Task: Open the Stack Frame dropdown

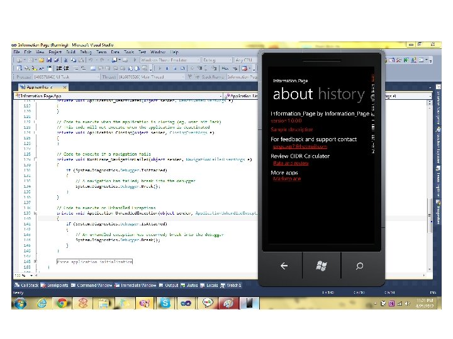Action: tap(242, 77)
